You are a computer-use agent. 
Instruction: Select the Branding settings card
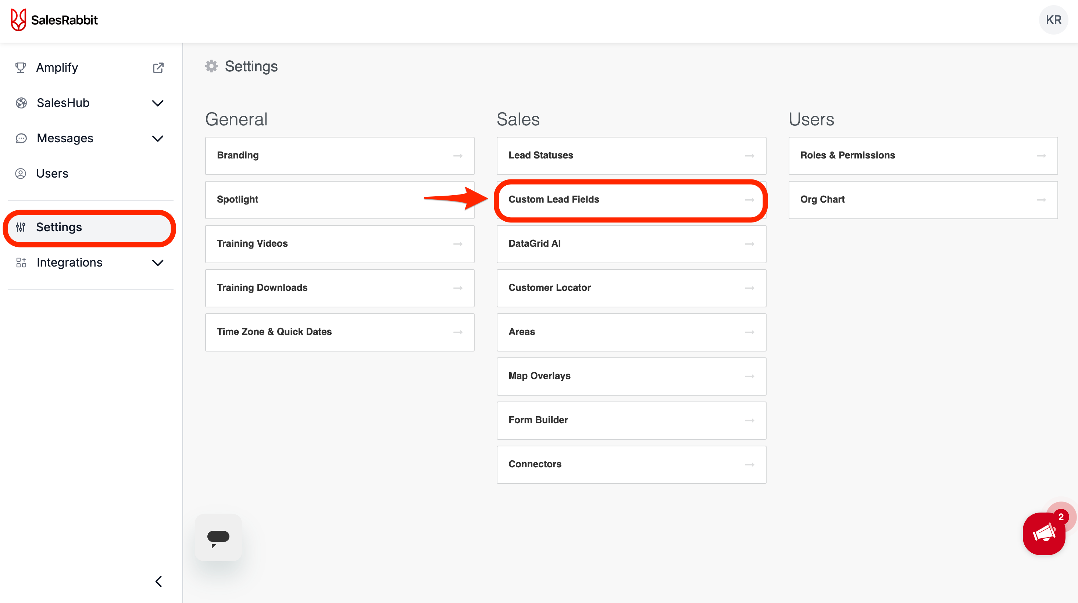(339, 155)
